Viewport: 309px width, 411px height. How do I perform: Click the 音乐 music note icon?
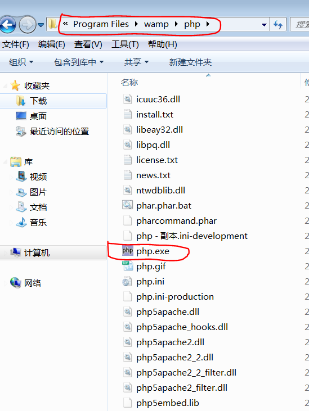click(21, 222)
